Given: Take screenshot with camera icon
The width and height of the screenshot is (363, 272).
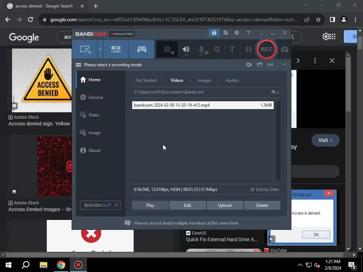Looking at the screenshot, I should [285, 49].
